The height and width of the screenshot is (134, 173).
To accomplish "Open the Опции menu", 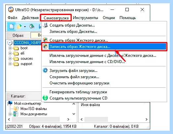I will [x=109, y=18].
